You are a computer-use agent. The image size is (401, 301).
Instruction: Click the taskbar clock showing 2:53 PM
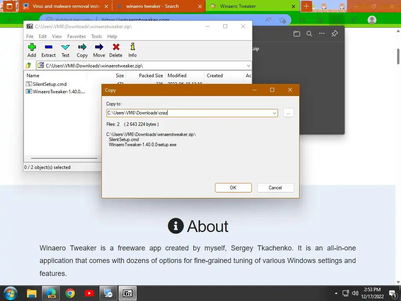pyautogui.click(x=372, y=293)
